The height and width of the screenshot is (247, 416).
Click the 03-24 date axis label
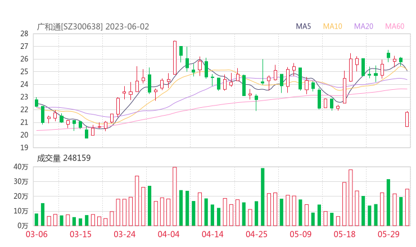click(125, 235)
